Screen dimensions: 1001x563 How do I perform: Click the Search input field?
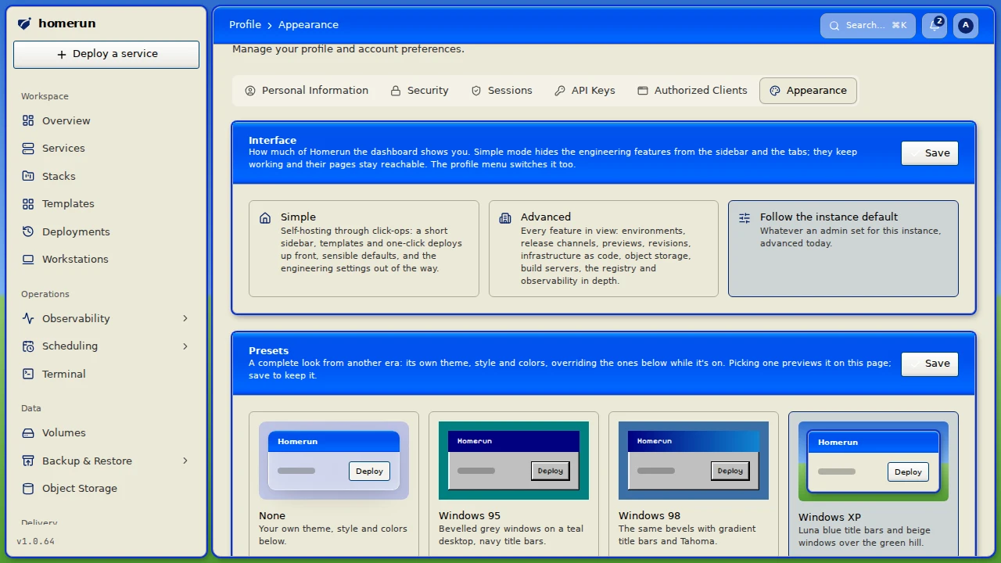tap(868, 25)
